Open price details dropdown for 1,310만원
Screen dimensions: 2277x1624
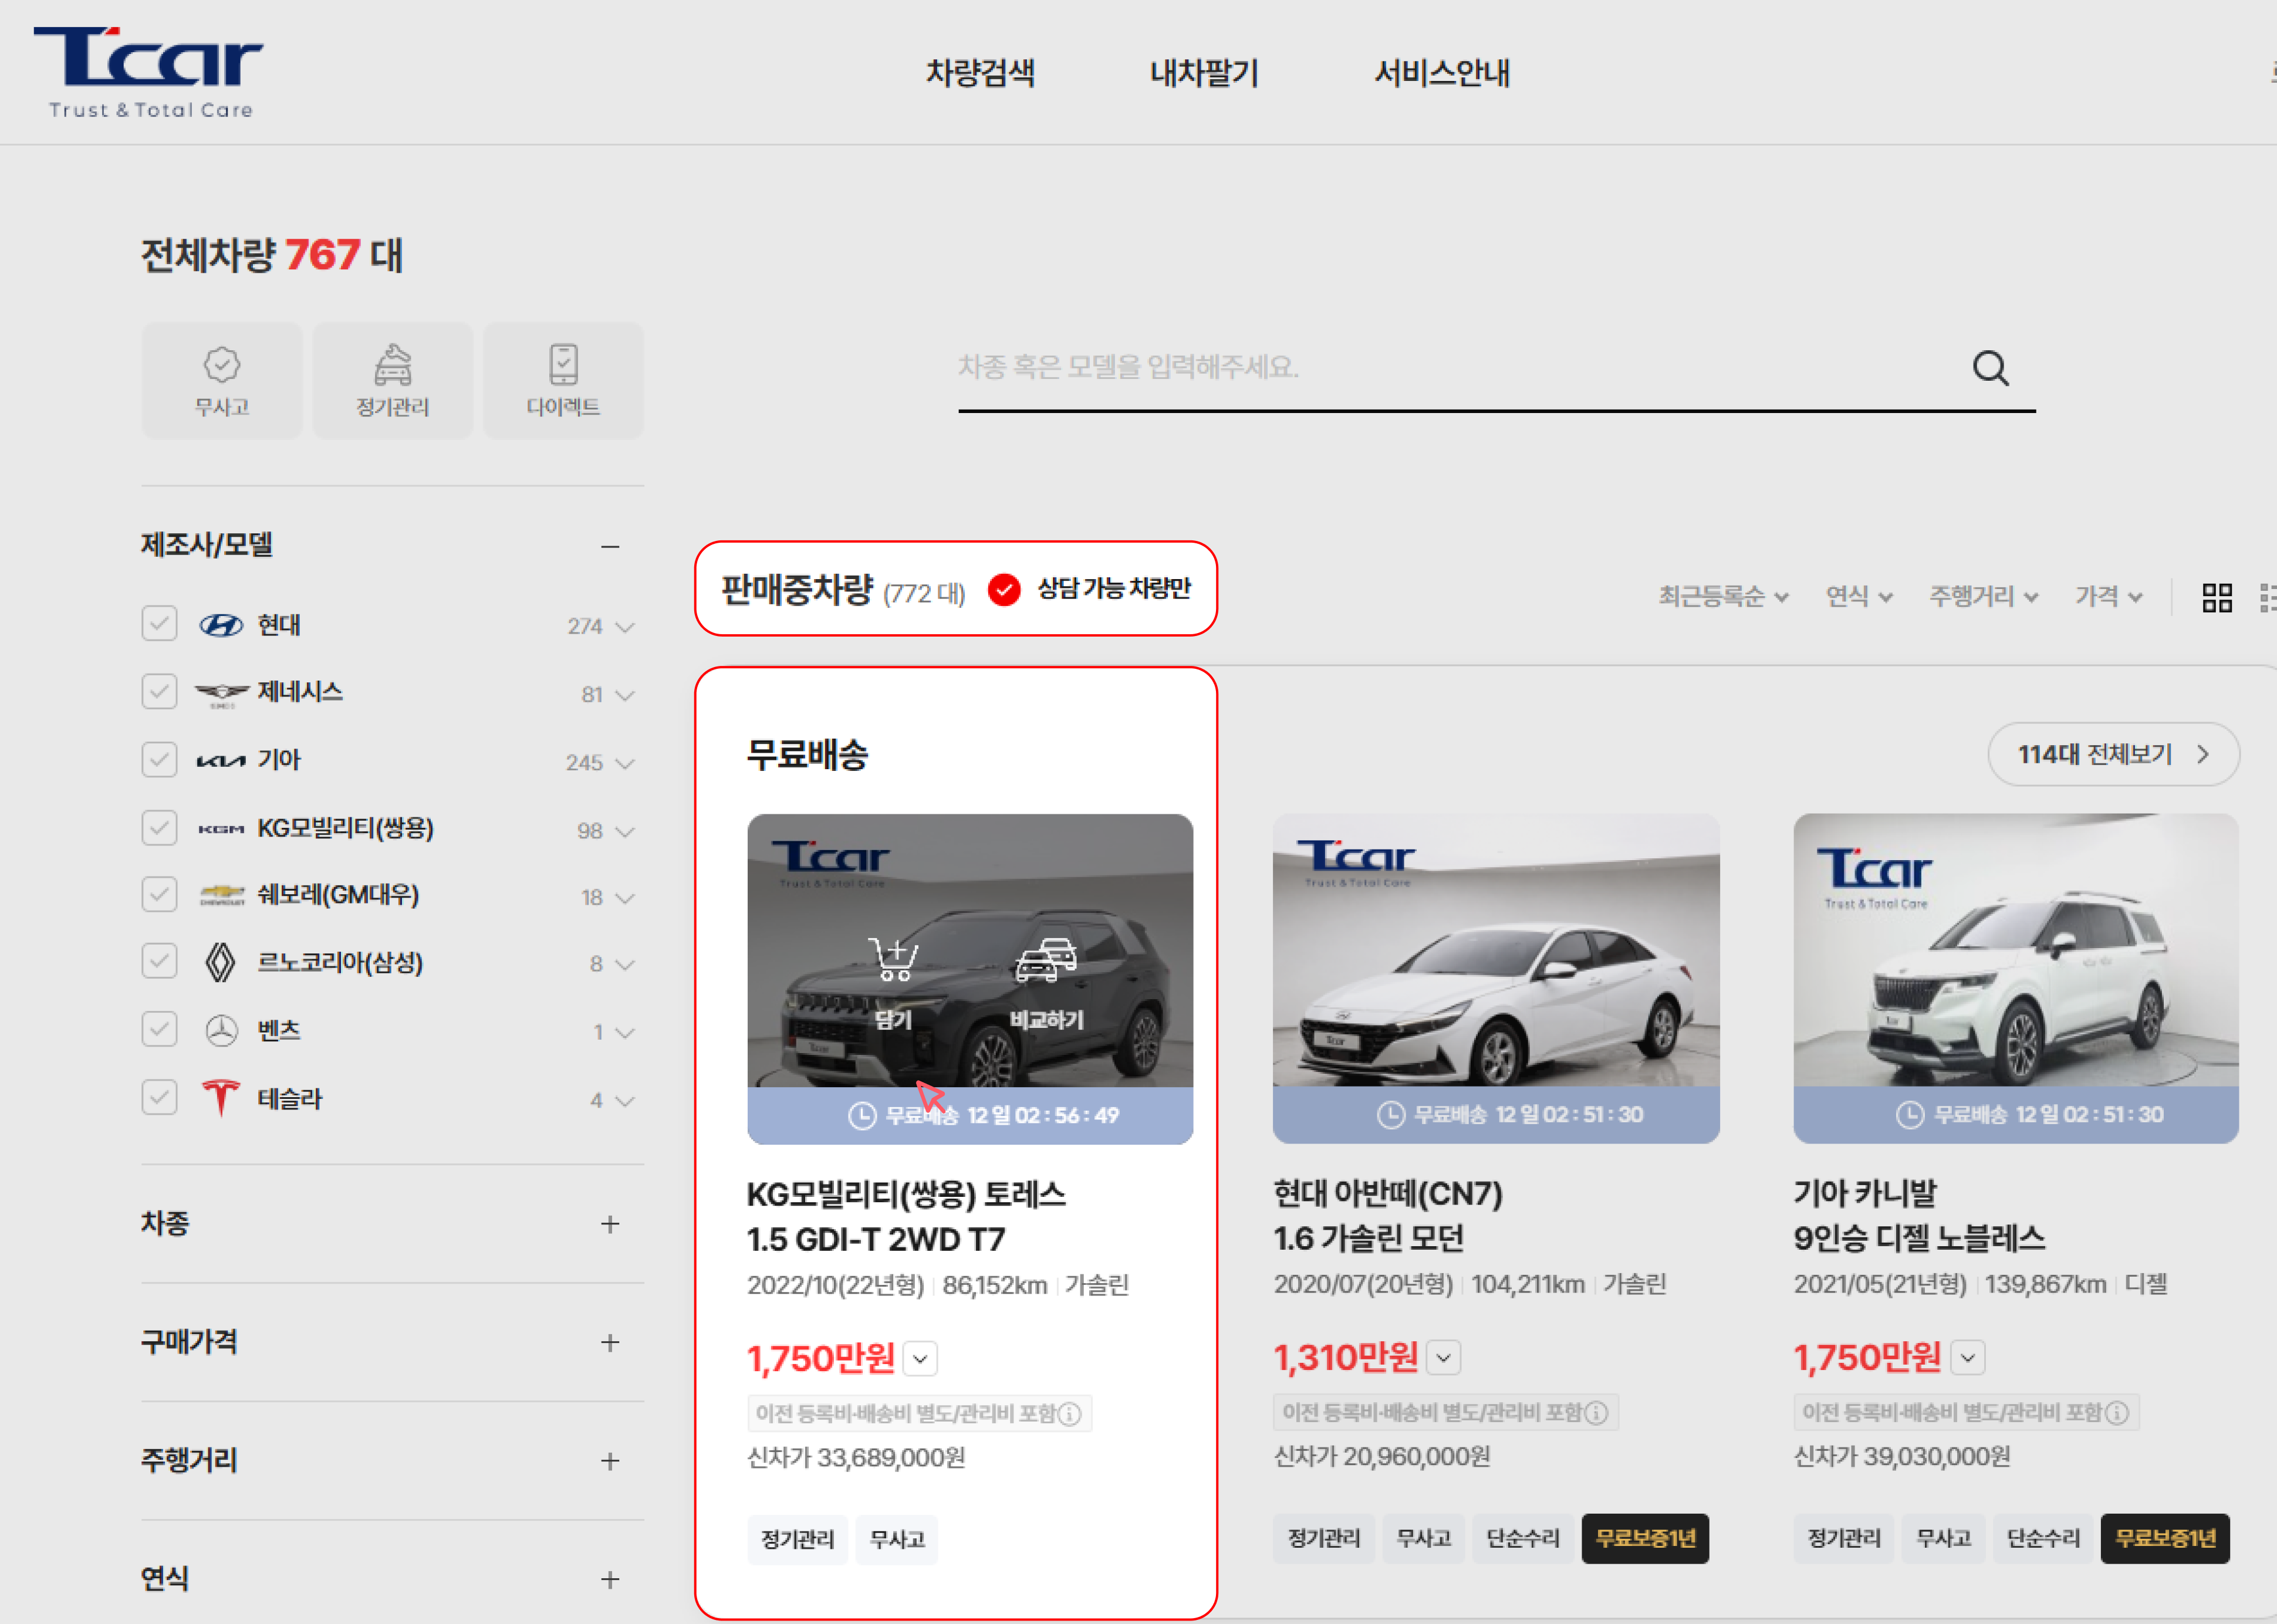coord(1443,1358)
